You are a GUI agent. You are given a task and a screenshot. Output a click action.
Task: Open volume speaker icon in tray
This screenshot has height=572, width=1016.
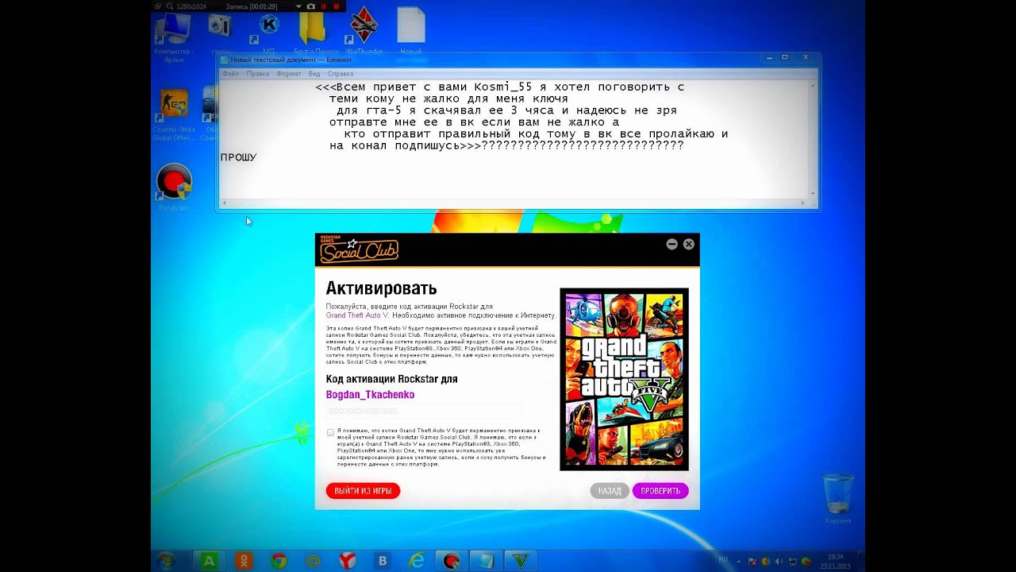779,561
